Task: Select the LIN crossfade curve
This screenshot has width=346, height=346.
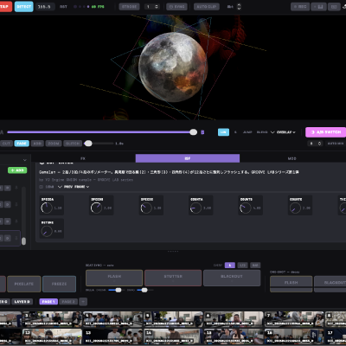Action: (x=223, y=132)
